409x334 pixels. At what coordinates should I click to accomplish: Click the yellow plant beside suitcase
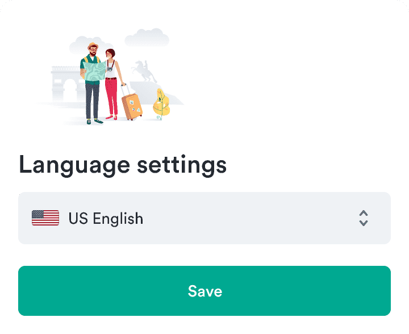161,104
